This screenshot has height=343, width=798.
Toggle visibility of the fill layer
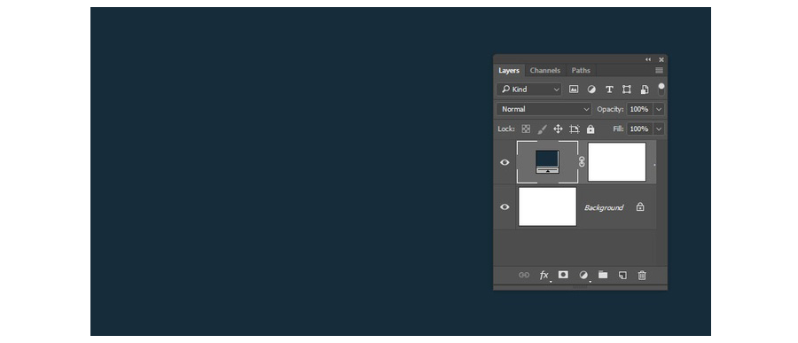505,162
